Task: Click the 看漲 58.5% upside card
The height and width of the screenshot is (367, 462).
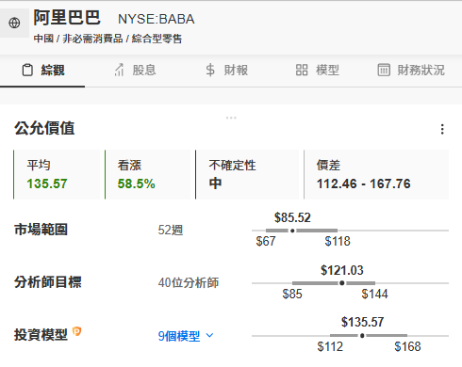Action: coord(147,174)
